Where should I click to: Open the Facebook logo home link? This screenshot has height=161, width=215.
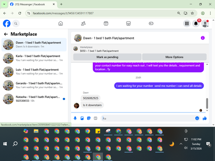pyautogui.click(x=6, y=24)
